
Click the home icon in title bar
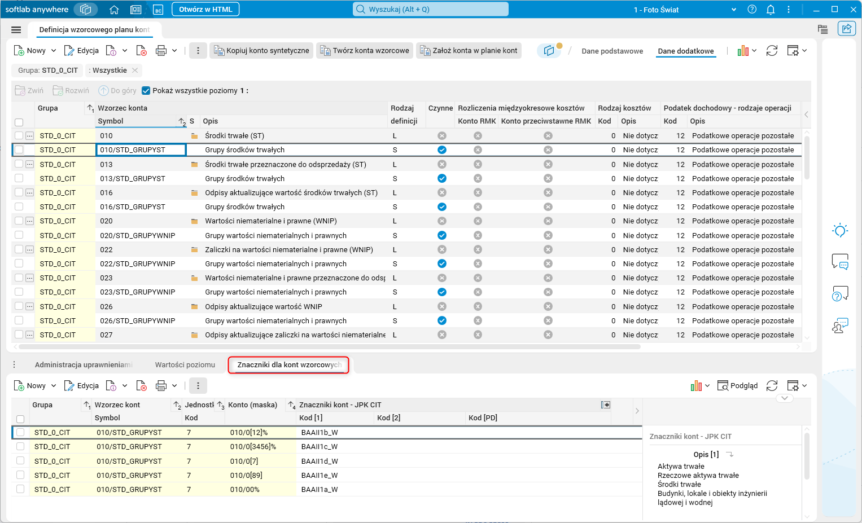click(114, 10)
